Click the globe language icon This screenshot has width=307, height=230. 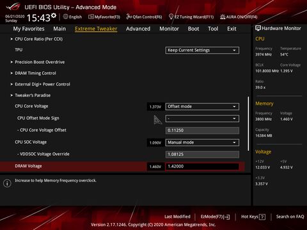pos(66,17)
